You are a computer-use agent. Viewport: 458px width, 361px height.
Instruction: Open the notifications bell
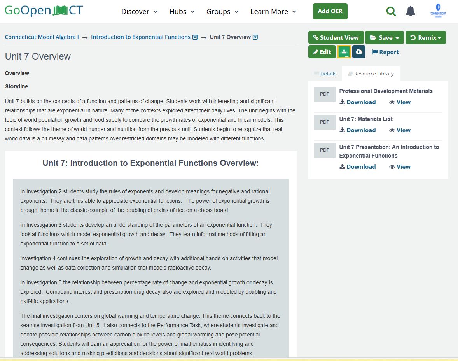coord(411,11)
